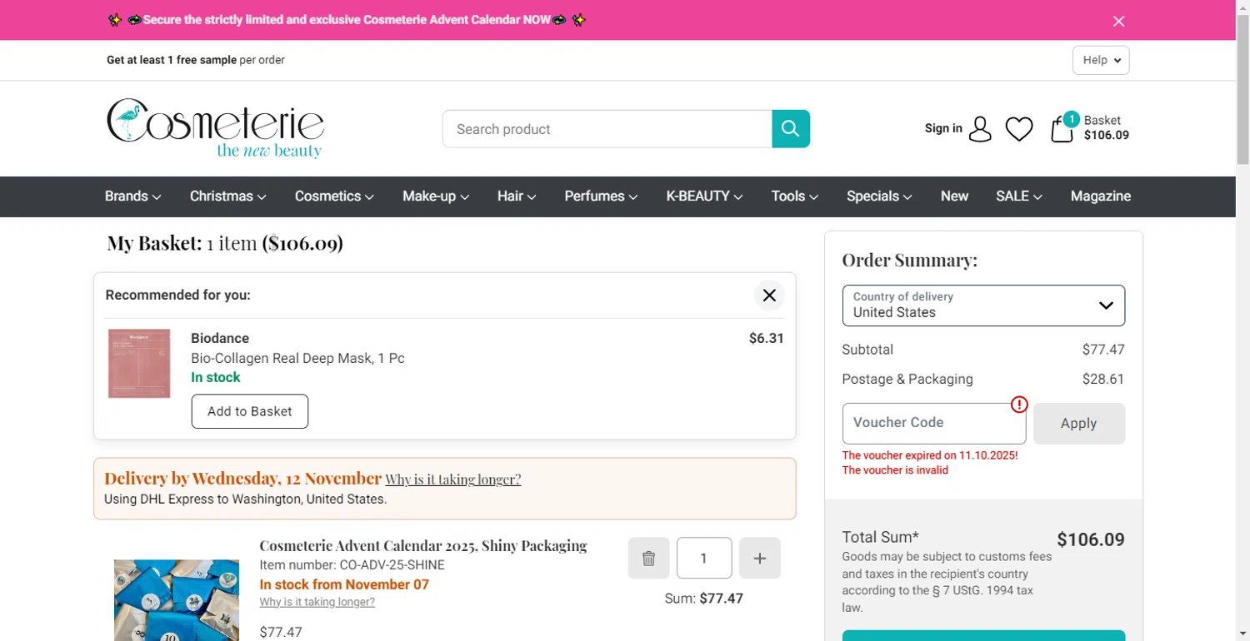Open the wishlist heart icon
Screen dimensions: 1250x641
pyautogui.click(x=1019, y=129)
